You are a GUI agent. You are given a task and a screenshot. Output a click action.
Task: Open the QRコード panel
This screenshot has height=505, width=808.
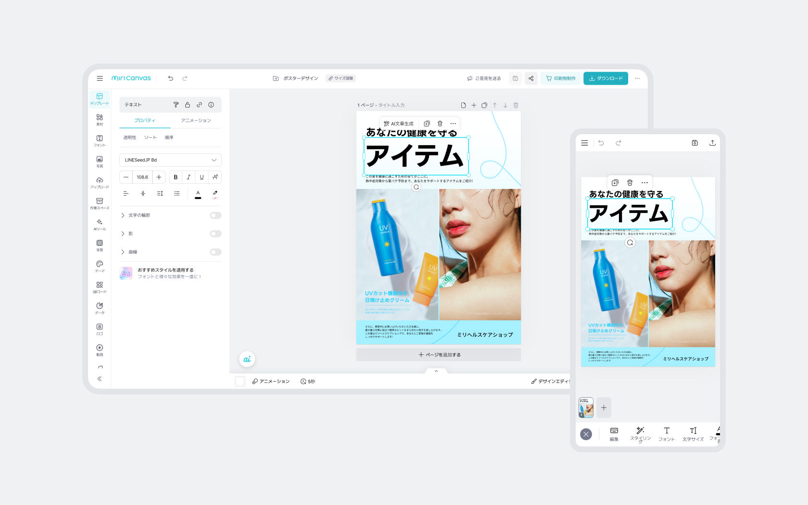click(x=100, y=288)
